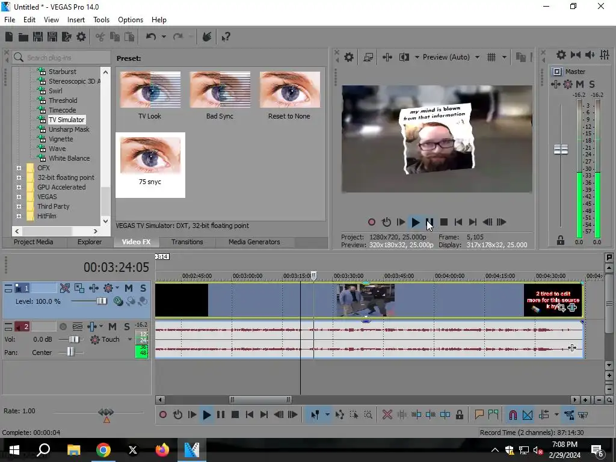Click the Insert marker icon

[479, 415]
